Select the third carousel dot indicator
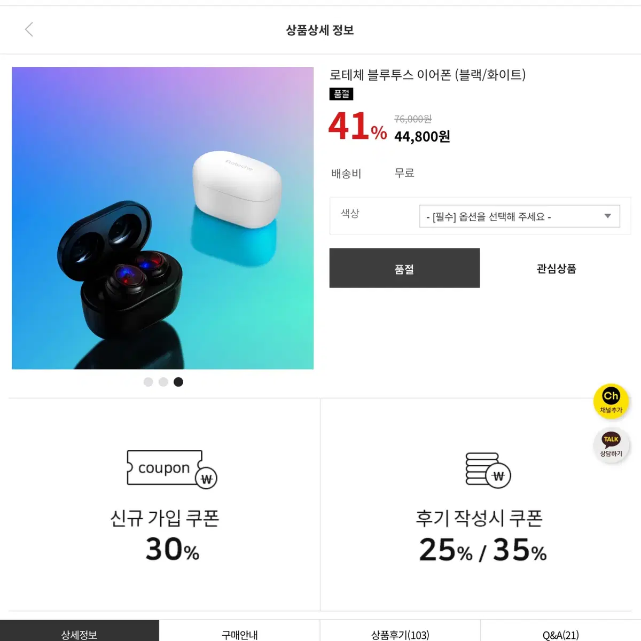The width and height of the screenshot is (641, 641). (x=178, y=382)
